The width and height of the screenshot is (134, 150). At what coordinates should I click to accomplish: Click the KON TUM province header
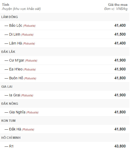pyautogui.click(x=65, y=121)
